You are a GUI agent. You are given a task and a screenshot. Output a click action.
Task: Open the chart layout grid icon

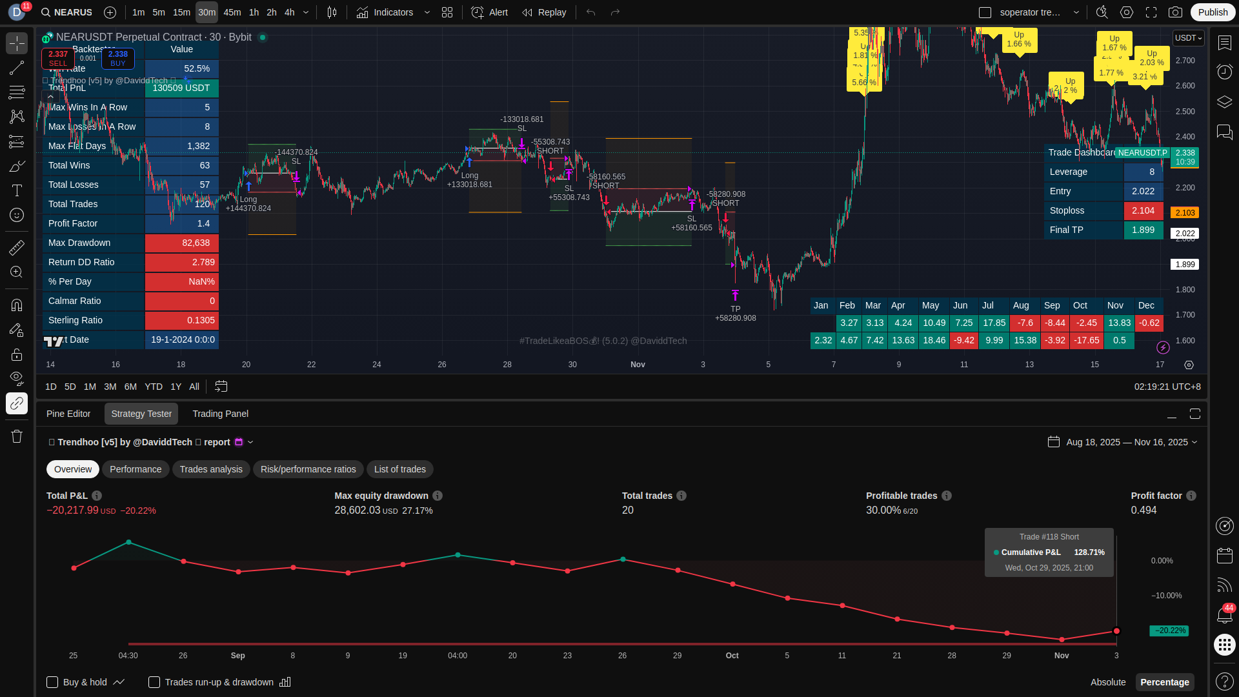pyautogui.click(x=447, y=12)
